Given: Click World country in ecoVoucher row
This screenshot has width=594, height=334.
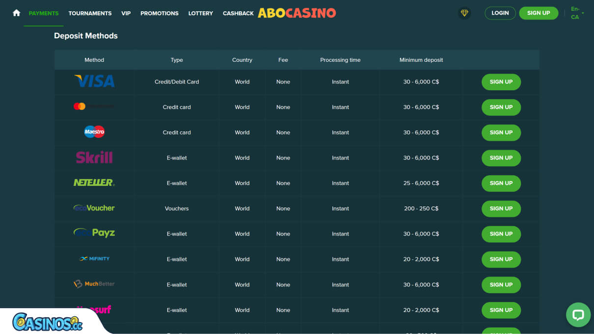Looking at the screenshot, I should (242, 208).
